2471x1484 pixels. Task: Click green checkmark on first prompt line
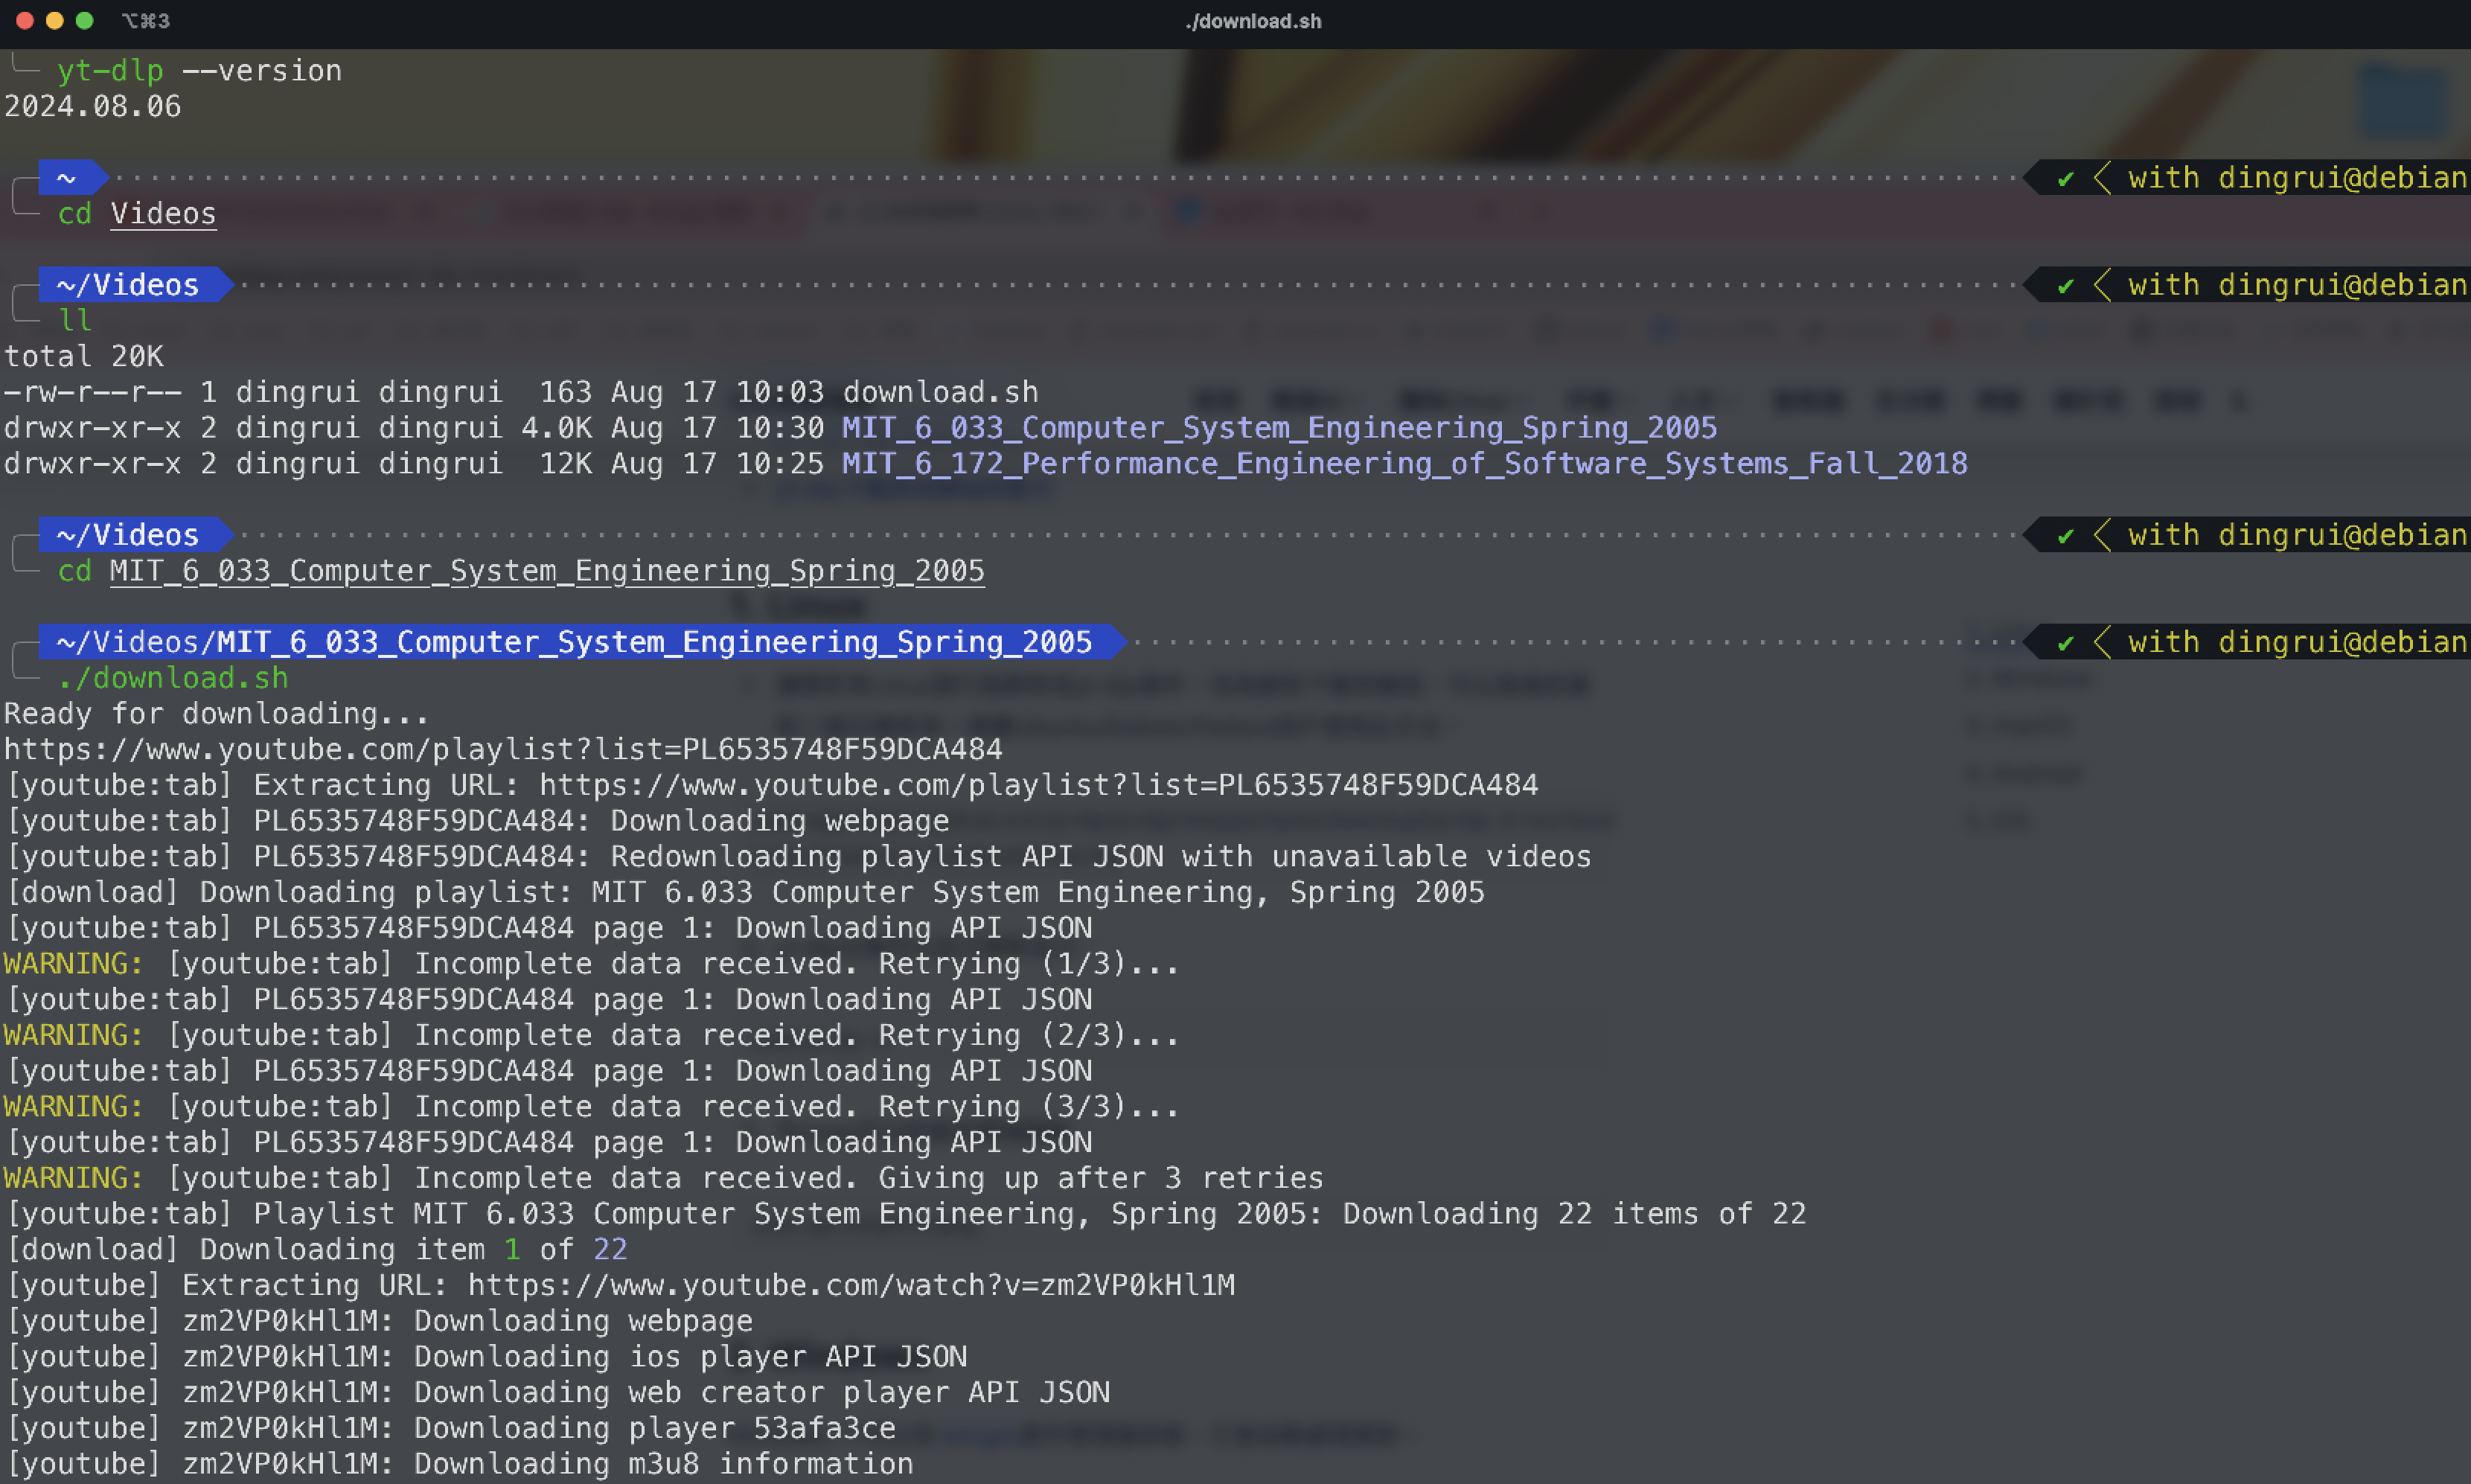(x=2066, y=179)
